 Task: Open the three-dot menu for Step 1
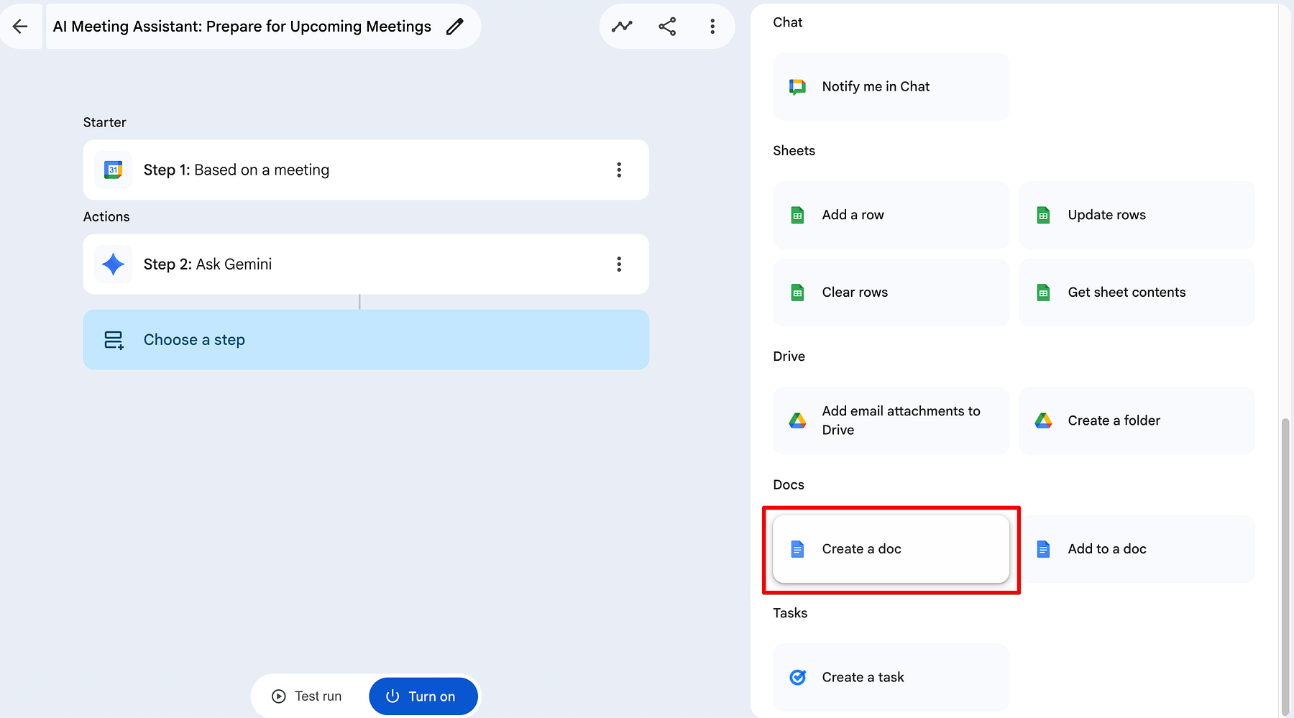[619, 170]
